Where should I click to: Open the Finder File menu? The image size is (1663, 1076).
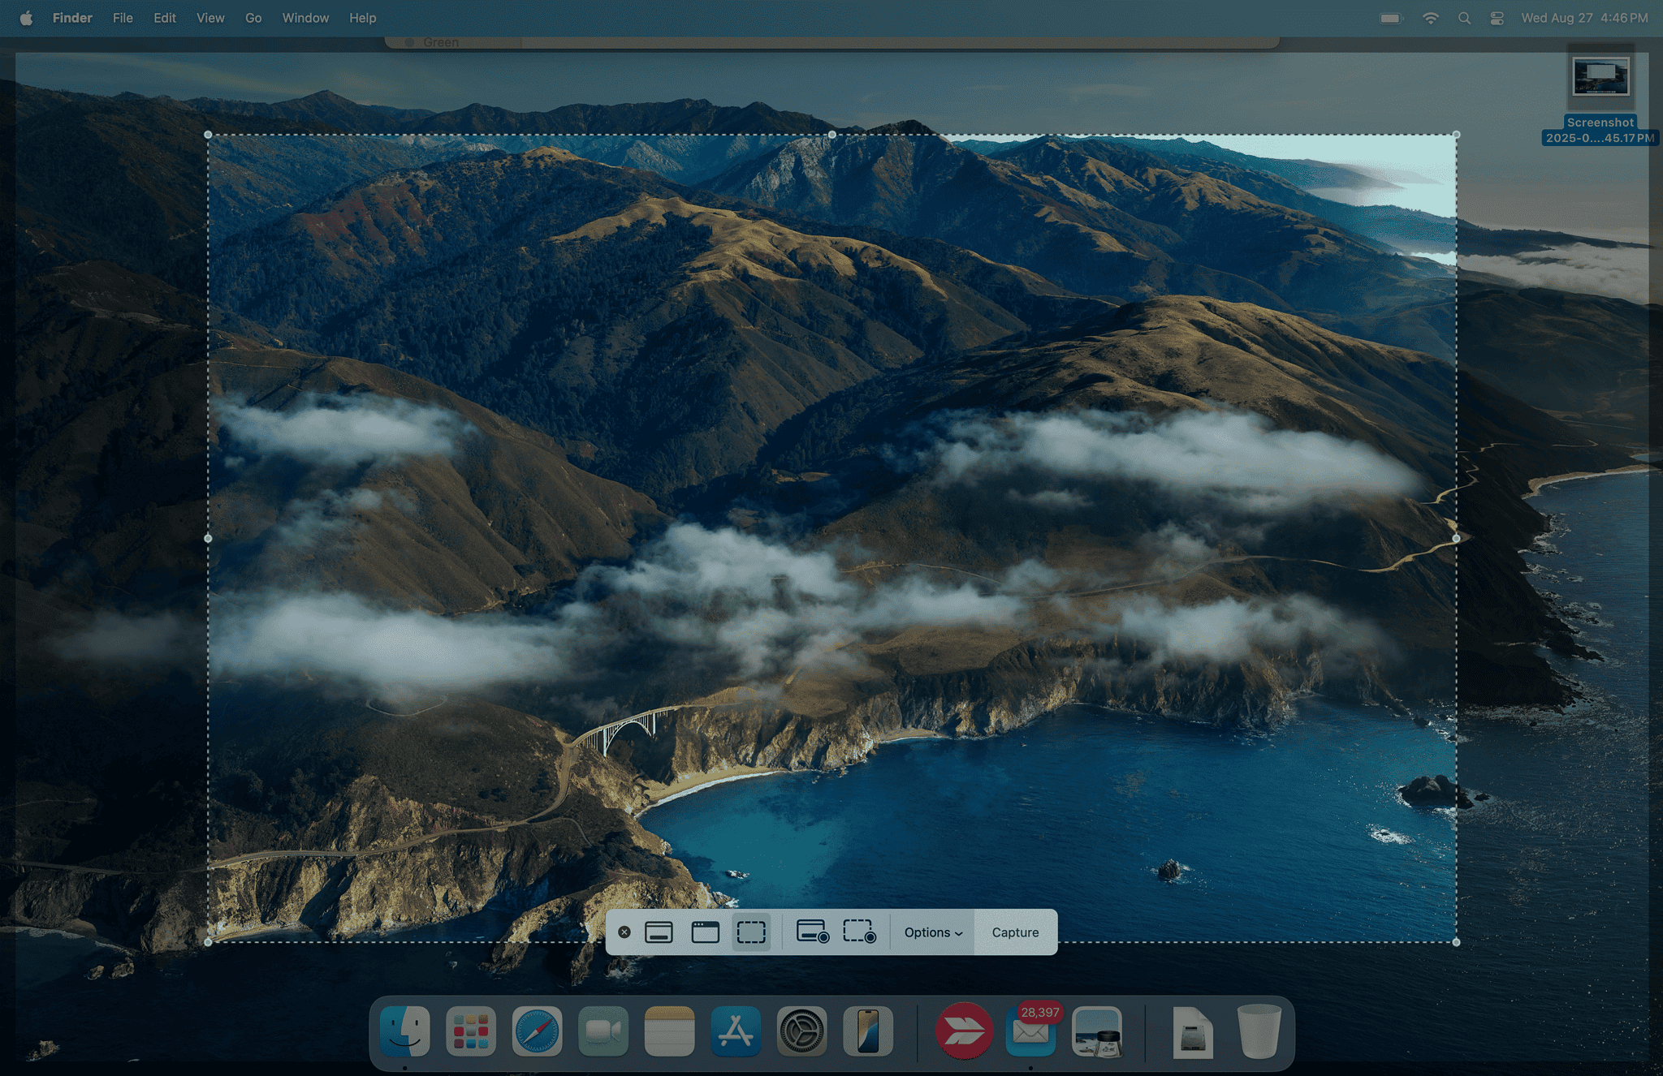click(x=123, y=17)
